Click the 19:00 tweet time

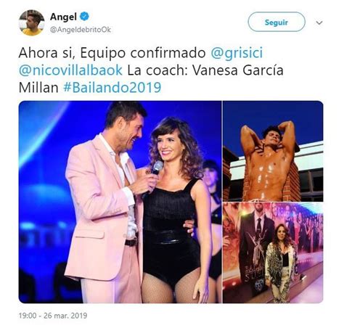click(x=28, y=316)
